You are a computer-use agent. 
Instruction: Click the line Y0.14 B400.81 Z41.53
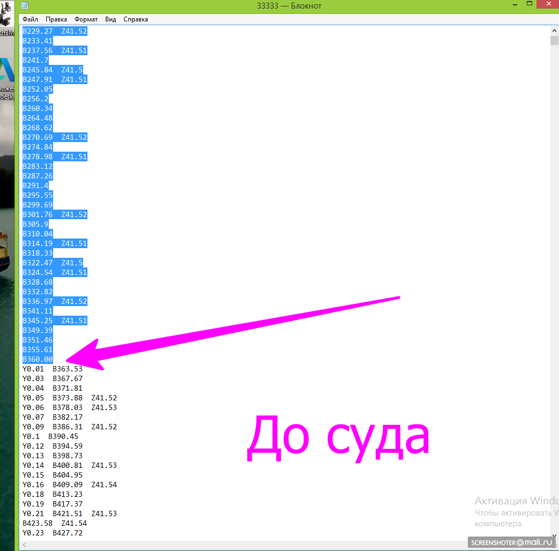(x=70, y=466)
